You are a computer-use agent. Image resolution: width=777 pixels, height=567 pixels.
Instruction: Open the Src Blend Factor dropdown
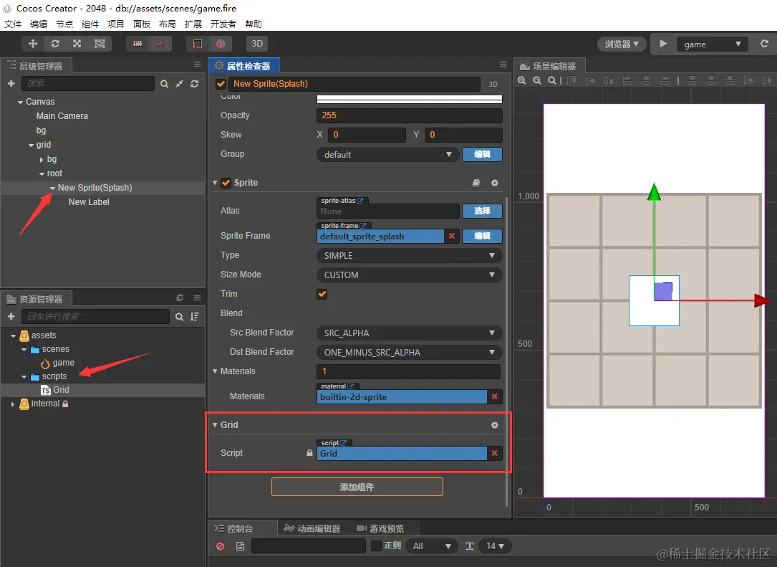pyautogui.click(x=410, y=333)
